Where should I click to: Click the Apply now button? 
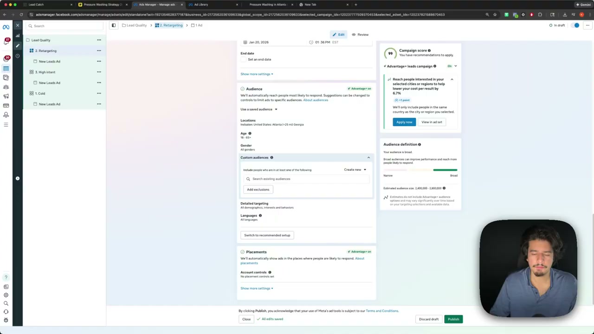[404, 122]
